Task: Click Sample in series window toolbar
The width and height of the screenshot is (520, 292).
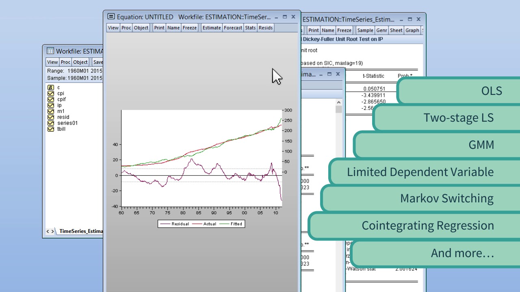Action: (365, 30)
